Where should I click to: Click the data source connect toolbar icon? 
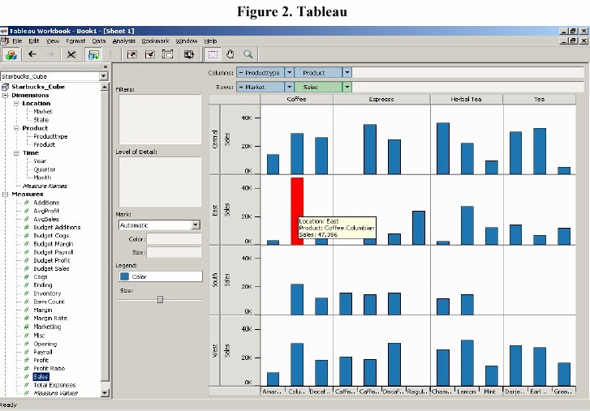[x=11, y=54]
